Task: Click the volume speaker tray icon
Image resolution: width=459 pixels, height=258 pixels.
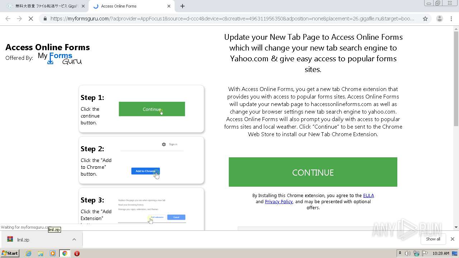Action: tap(408, 253)
